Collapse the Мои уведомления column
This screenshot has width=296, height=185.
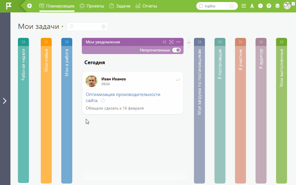164,42
